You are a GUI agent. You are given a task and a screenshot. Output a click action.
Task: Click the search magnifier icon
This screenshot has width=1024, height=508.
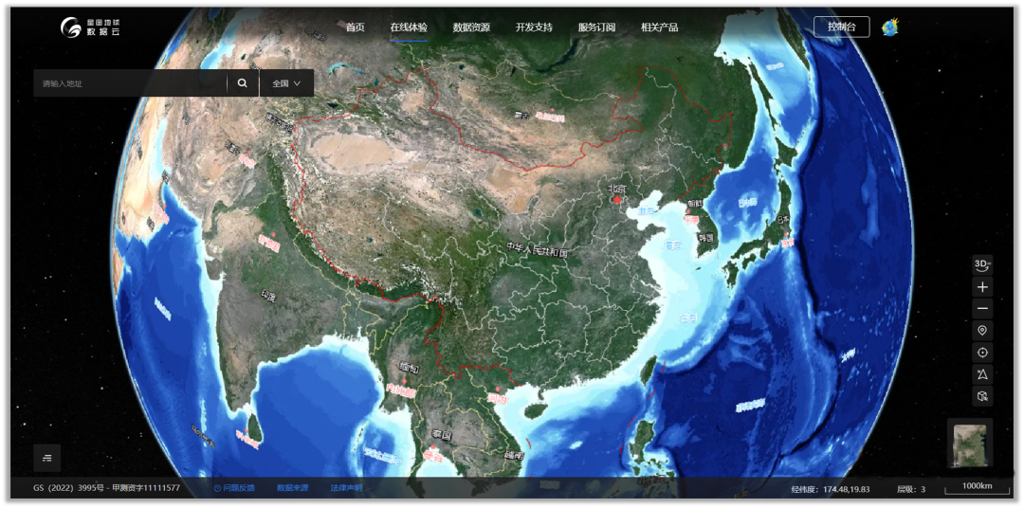pos(243,83)
